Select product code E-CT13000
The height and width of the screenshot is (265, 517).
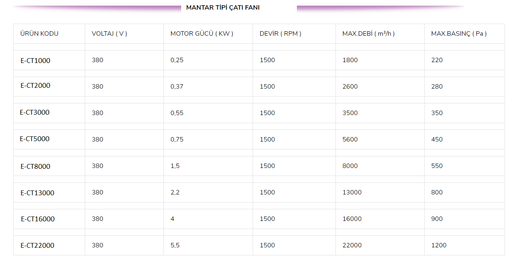[37, 193]
